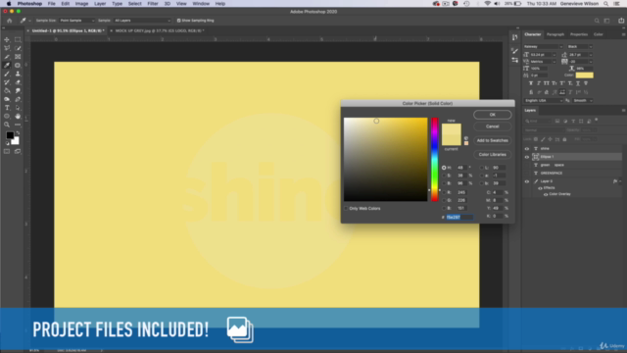Open the Smooth anti-aliasing dropdown
This screenshot has height=353, width=627.
(583, 100)
